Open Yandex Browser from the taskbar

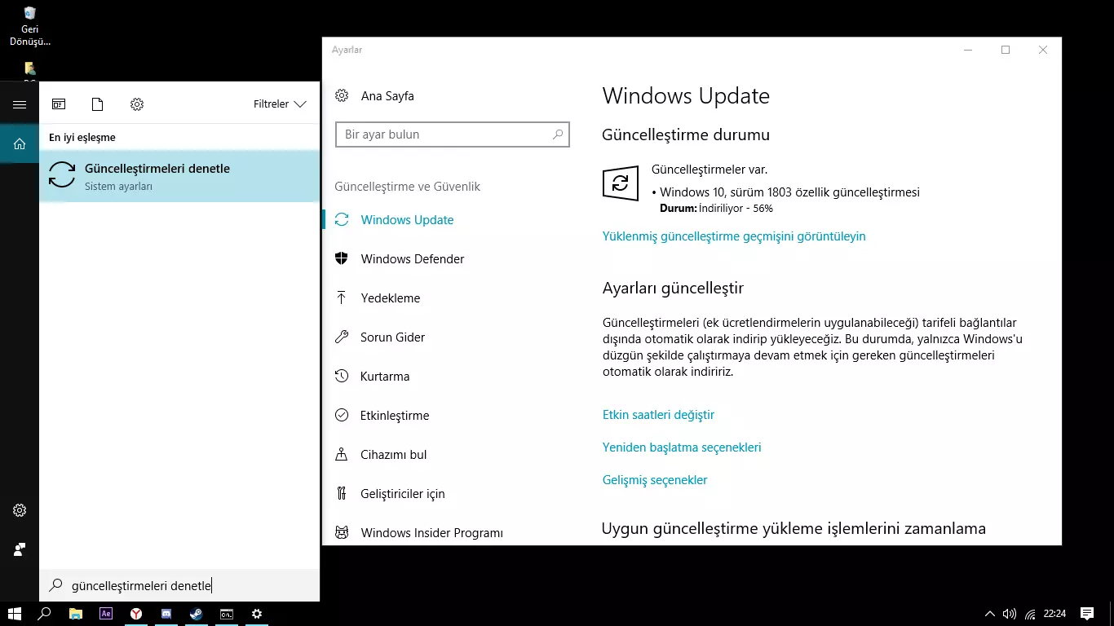click(x=136, y=614)
